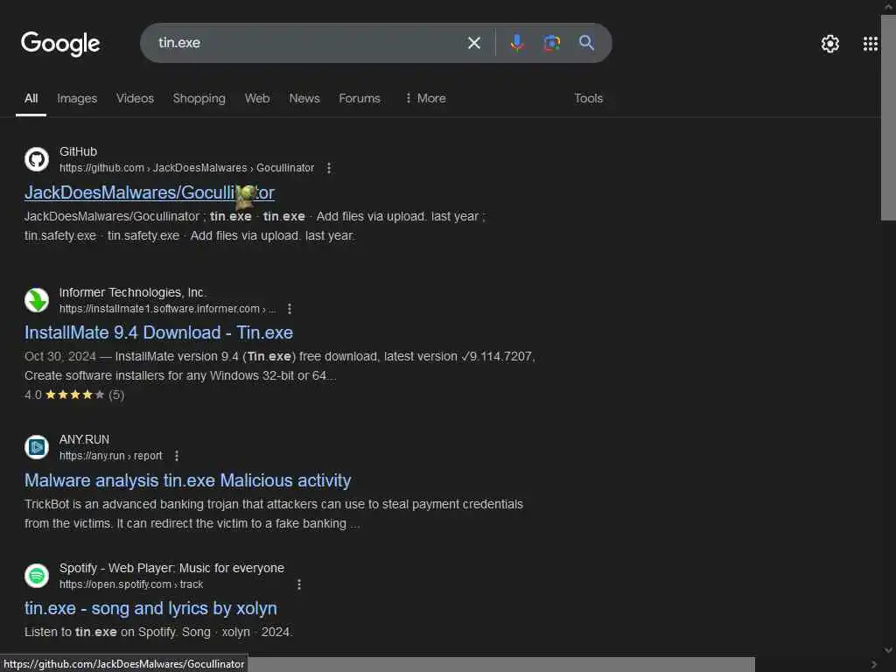Switch to the Videos tab
Image resolution: width=896 pixels, height=672 pixels.
(135, 98)
